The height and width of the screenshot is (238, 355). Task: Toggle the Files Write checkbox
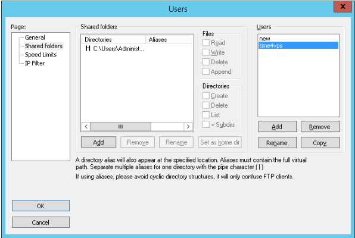206,52
